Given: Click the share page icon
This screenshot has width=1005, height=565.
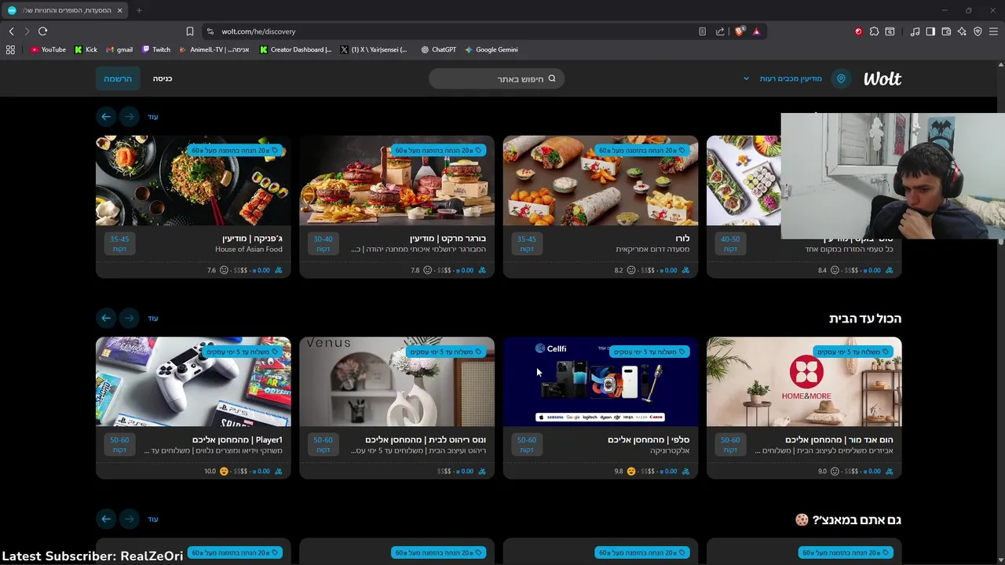Looking at the screenshot, I should pos(720,31).
